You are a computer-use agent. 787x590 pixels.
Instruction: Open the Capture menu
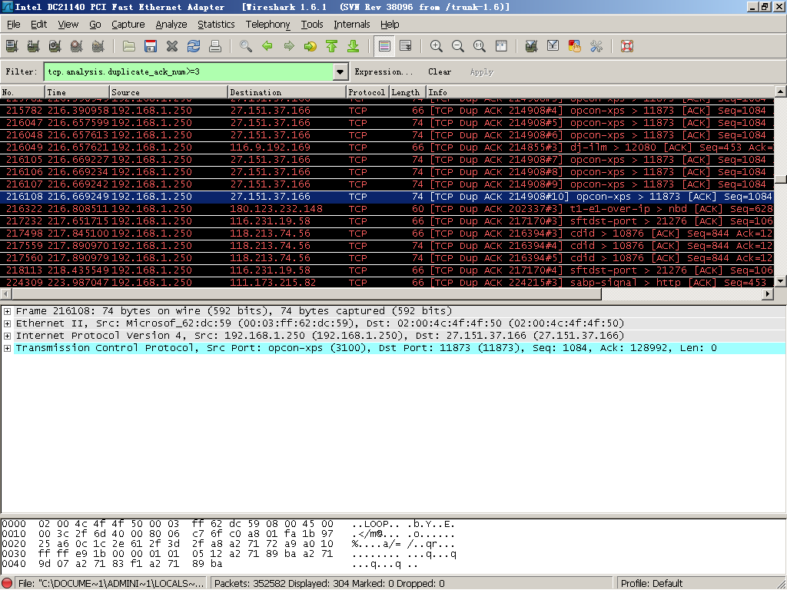point(128,24)
